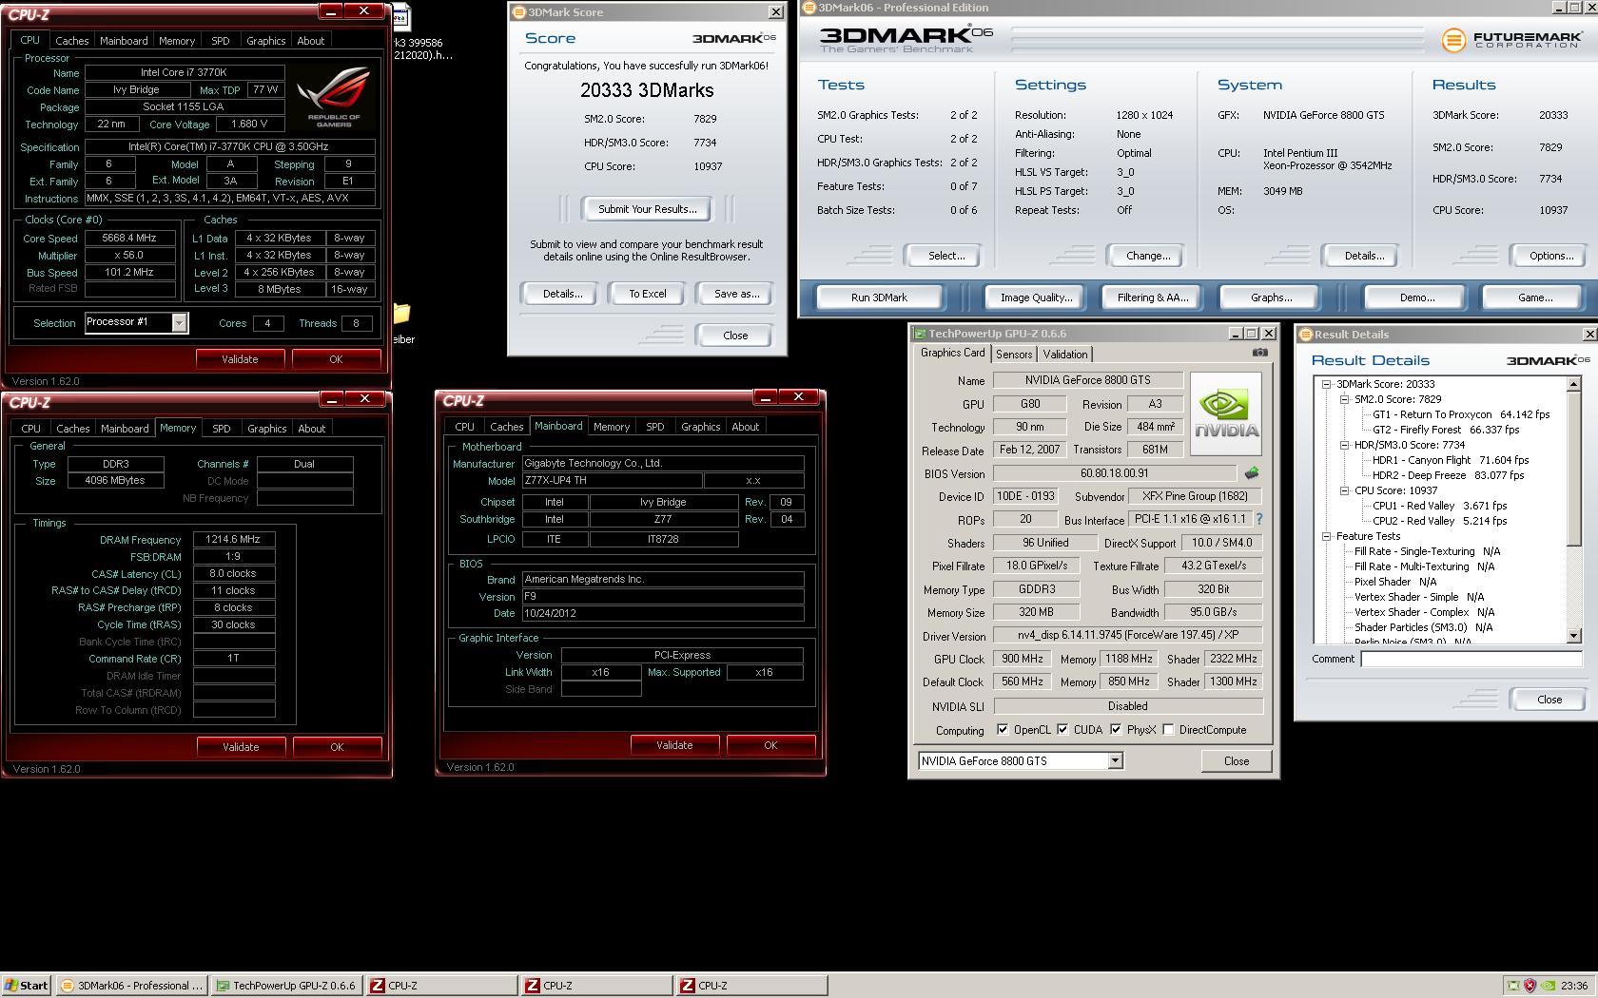Click the Result Details scrollbar down arrow
Viewport: 1598px width, 998px height.
[x=1573, y=636]
